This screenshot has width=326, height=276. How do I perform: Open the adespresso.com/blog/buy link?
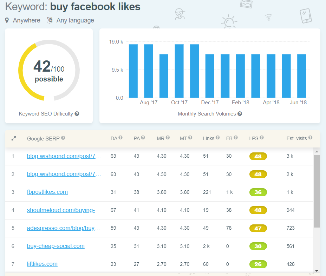coord(64,228)
